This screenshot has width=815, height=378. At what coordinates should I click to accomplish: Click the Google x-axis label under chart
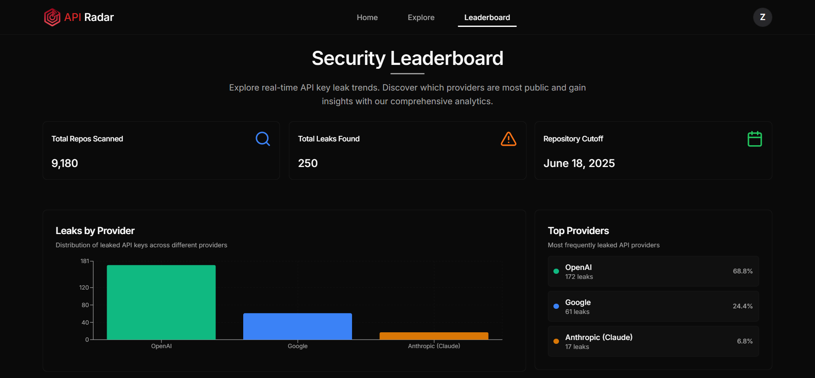(x=297, y=346)
